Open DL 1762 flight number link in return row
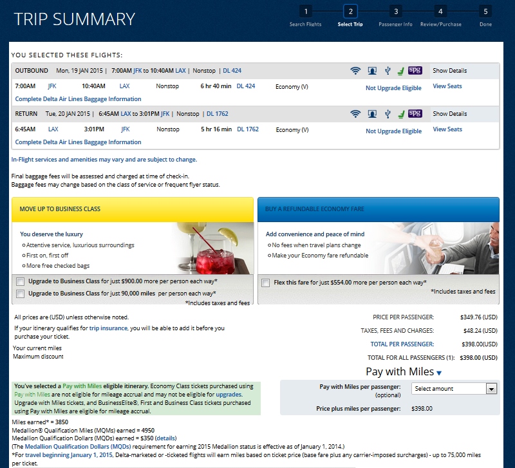Viewport: 515px width, 468px height. point(247,129)
